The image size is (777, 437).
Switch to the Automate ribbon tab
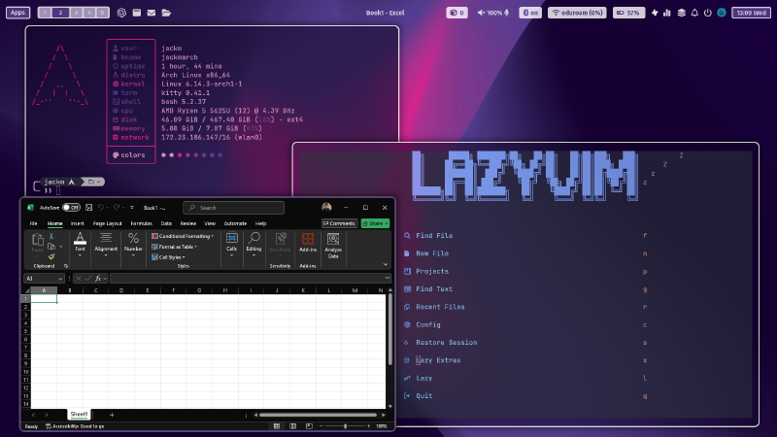[x=235, y=223]
